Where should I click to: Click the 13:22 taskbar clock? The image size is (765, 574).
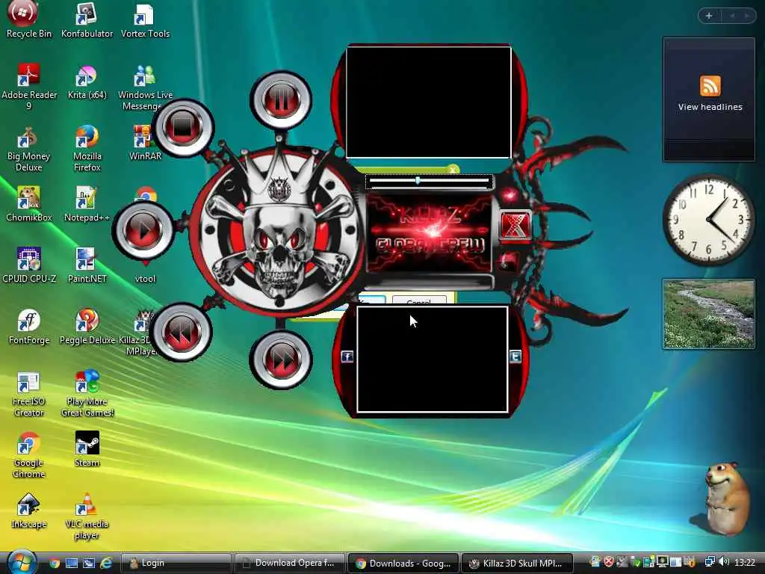(745, 563)
